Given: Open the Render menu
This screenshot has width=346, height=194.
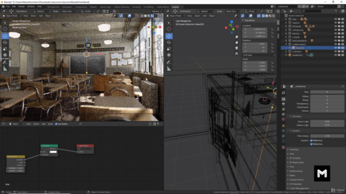Looking at the screenshot, I should coord(22,6).
